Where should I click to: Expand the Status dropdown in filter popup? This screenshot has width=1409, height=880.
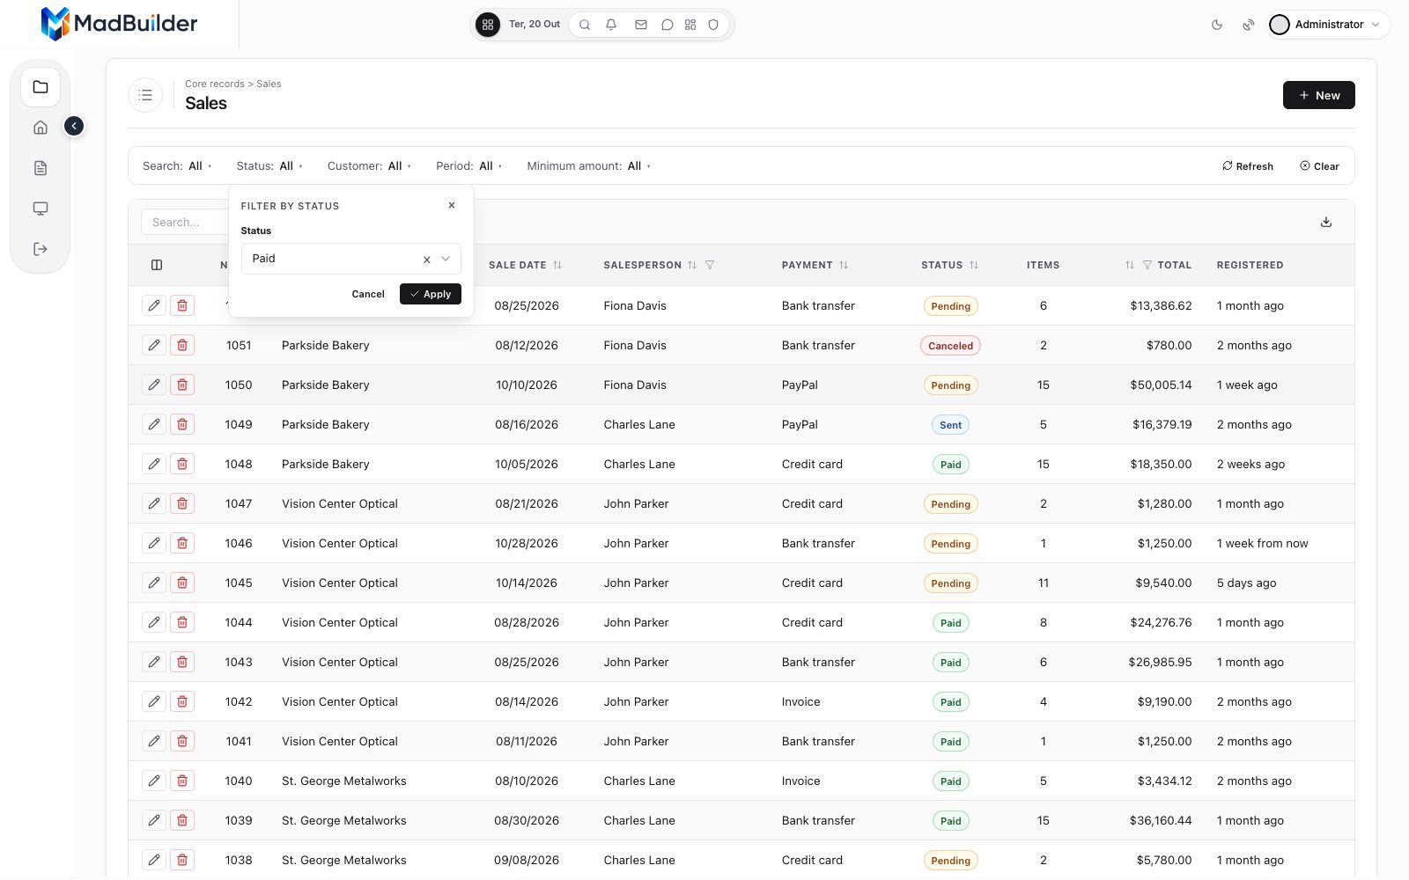click(446, 259)
